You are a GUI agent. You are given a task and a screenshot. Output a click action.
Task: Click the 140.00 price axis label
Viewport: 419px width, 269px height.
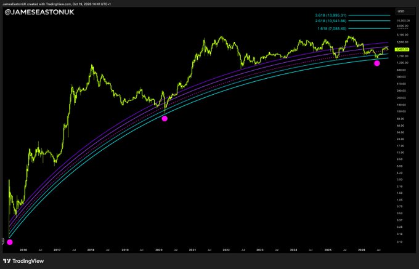[x=402, y=105]
